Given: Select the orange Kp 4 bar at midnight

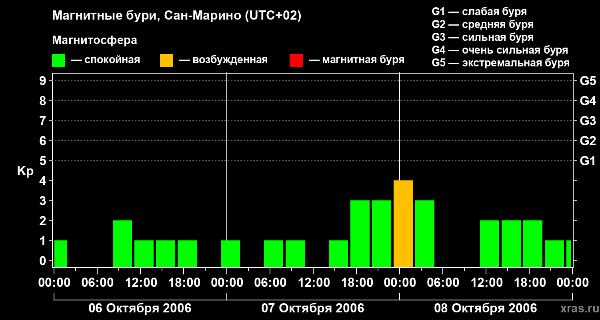Looking at the screenshot, I should [x=403, y=224].
